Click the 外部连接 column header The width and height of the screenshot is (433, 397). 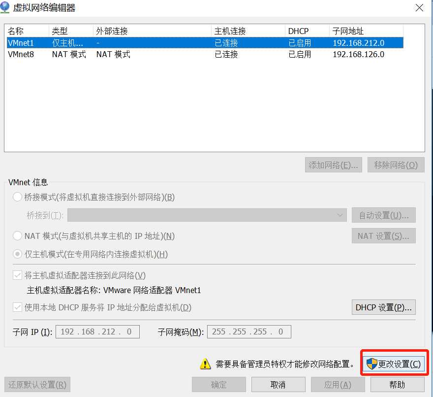tap(152, 31)
